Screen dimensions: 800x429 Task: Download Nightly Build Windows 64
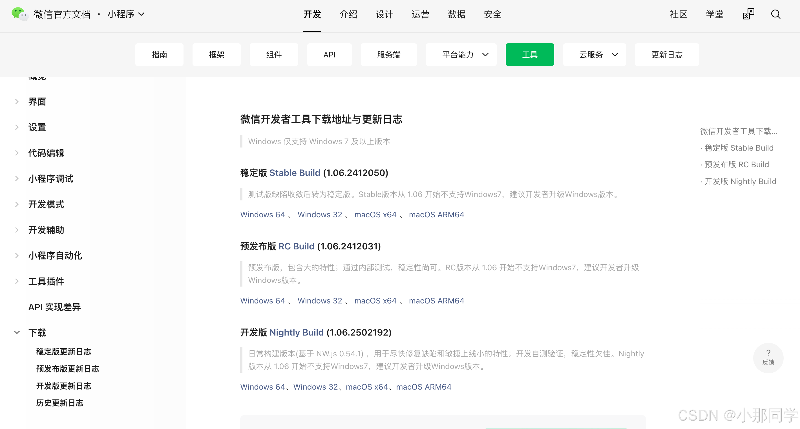point(262,387)
